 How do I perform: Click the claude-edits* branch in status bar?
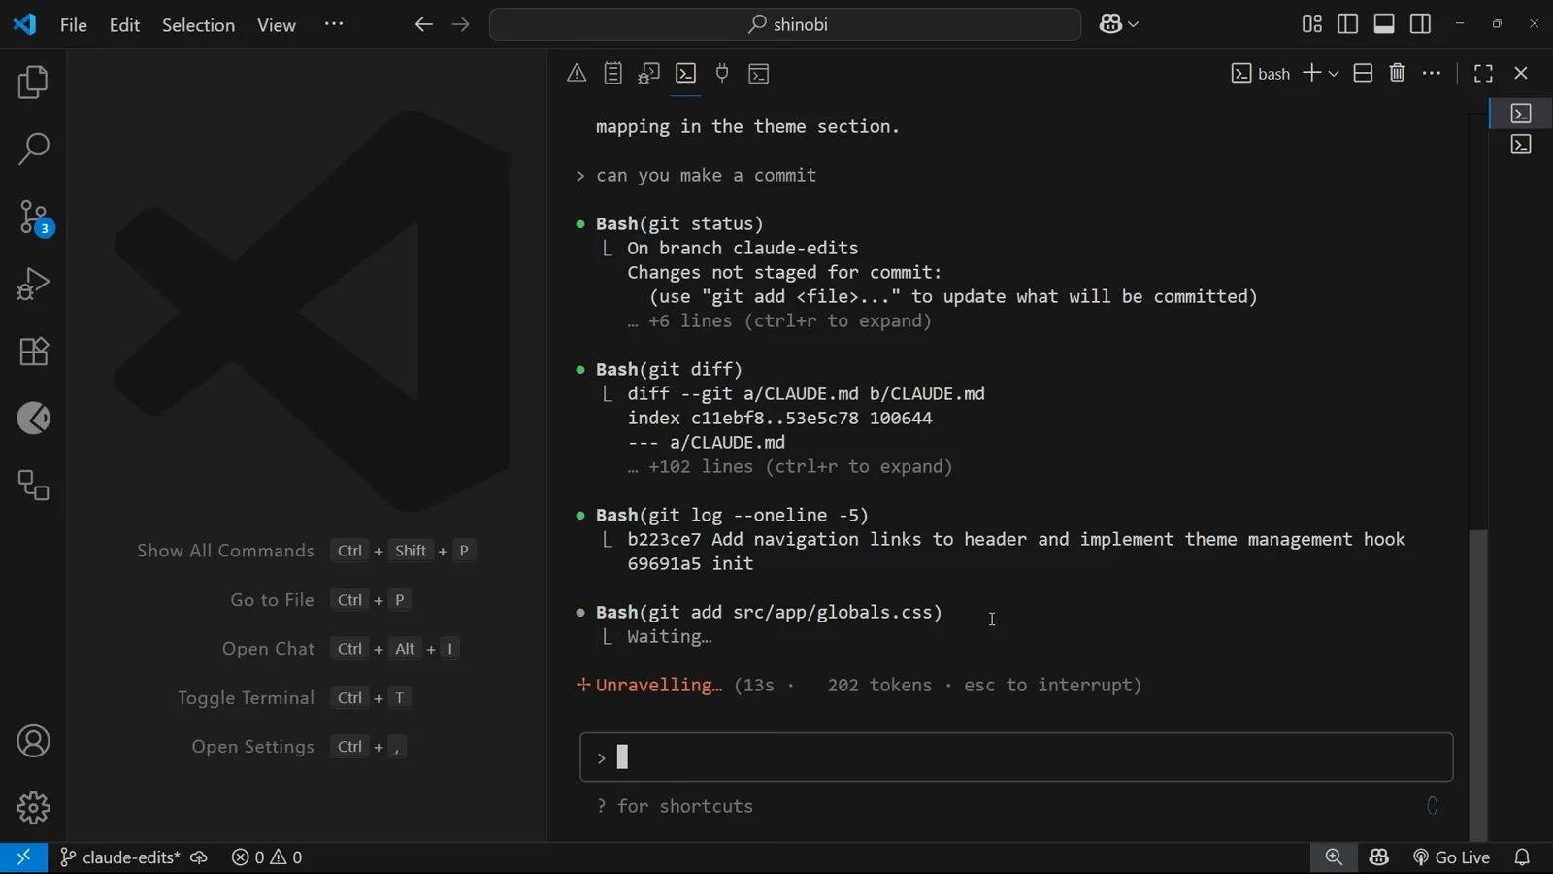(x=119, y=857)
